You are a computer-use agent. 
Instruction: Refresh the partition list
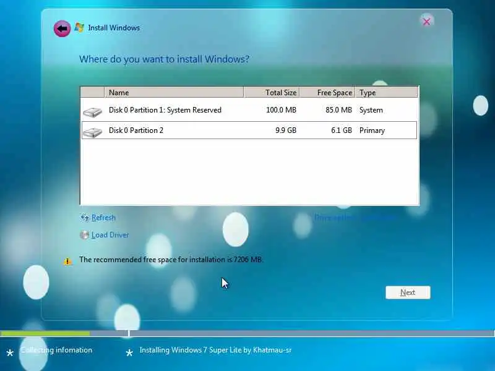coord(103,218)
